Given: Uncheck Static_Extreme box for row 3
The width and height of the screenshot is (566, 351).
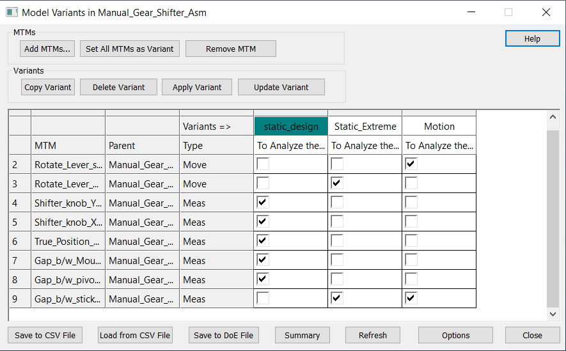Looking at the screenshot, I should (337, 183).
